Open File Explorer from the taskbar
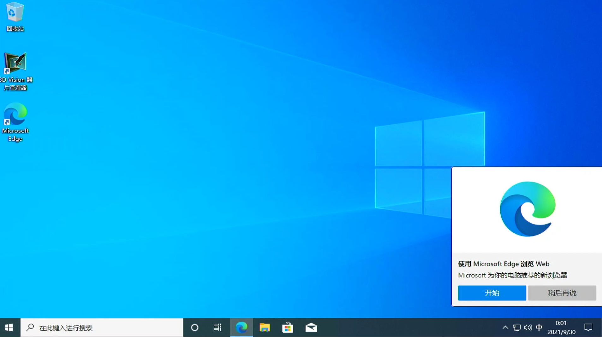 (x=264, y=328)
